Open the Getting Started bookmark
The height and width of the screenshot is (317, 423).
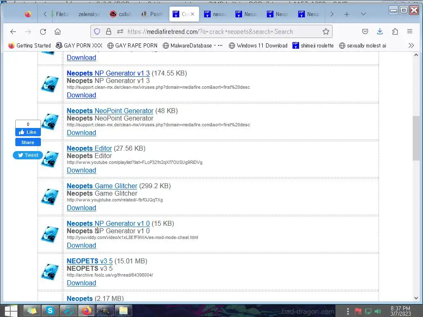coord(30,45)
